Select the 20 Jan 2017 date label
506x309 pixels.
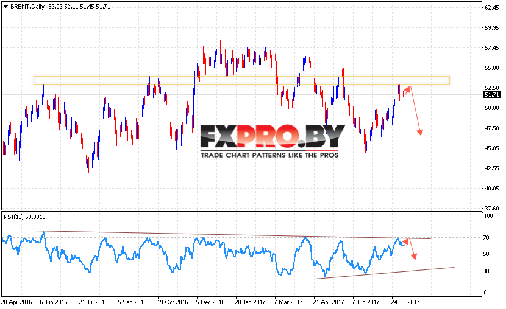coord(250,302)
